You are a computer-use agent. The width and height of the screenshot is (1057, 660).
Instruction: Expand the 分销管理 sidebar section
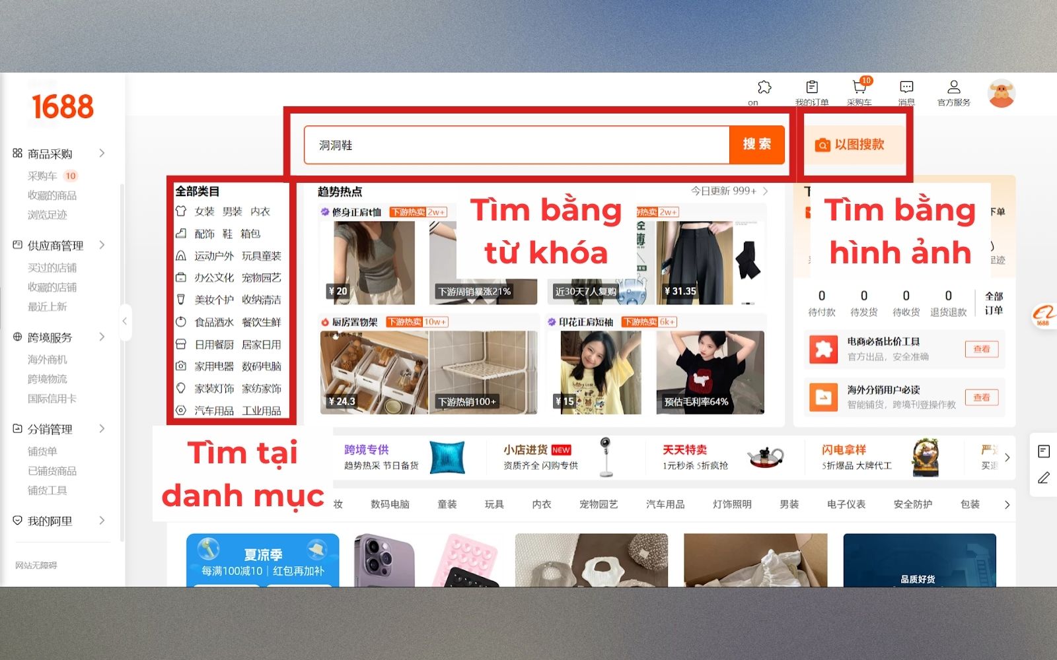coord(102,428)
